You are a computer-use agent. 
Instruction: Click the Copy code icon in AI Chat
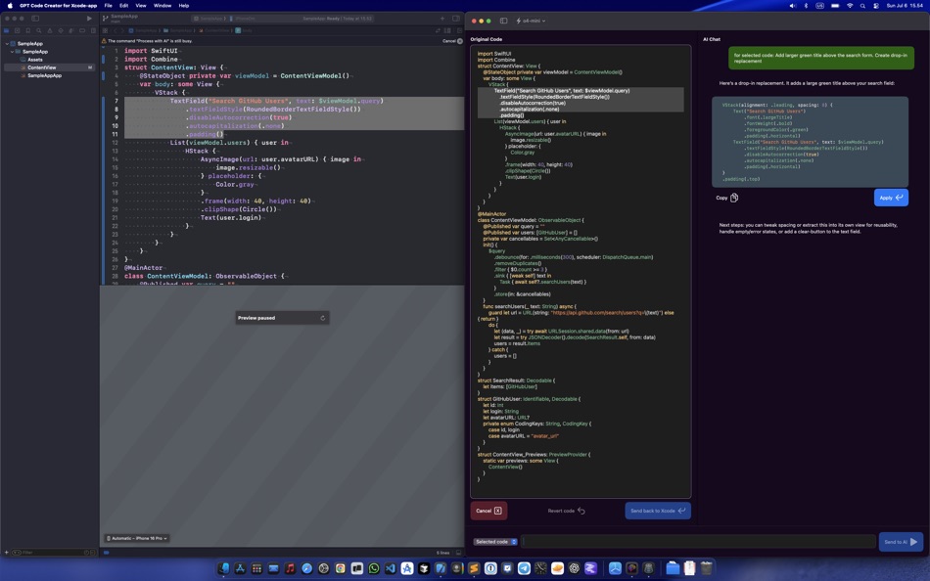tap(734, 198)
